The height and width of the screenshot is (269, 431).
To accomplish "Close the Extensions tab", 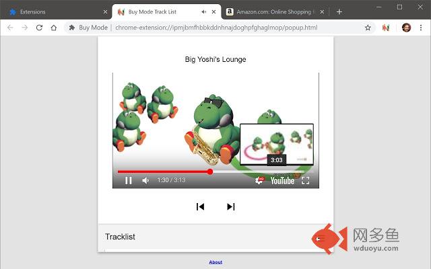I will [x=105, y=12].
